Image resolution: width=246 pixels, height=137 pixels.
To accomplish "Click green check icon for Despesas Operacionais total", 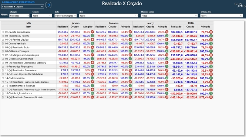I will [211, 59].
